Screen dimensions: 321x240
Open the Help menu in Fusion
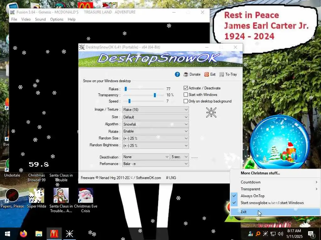pos(72,19)
